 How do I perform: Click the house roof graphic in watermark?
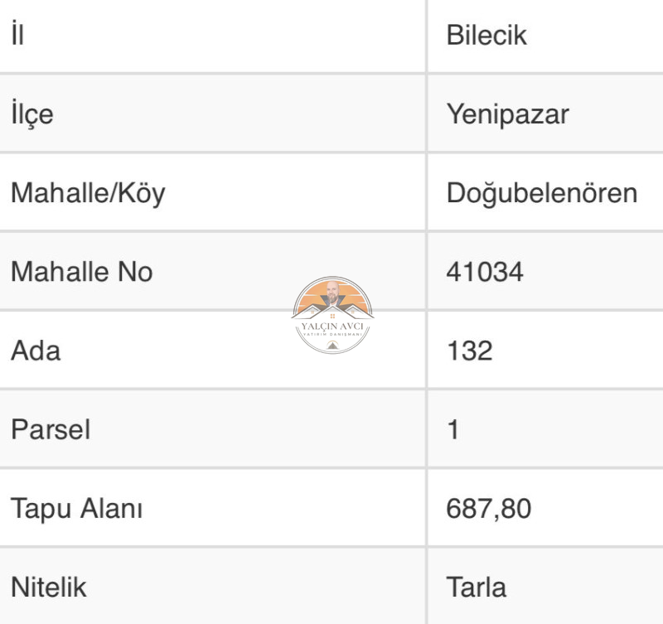(332, 312)
